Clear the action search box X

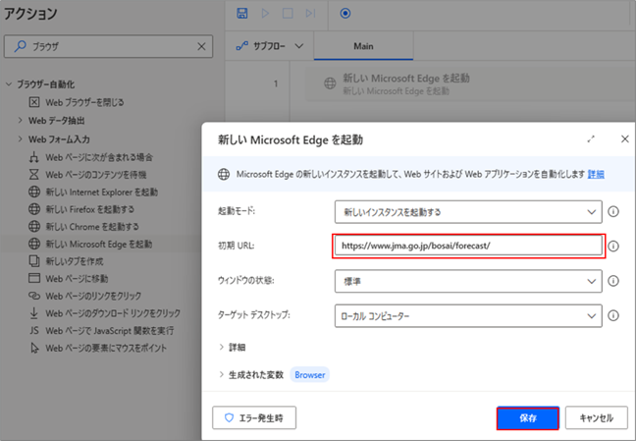(x=201, y=47)
